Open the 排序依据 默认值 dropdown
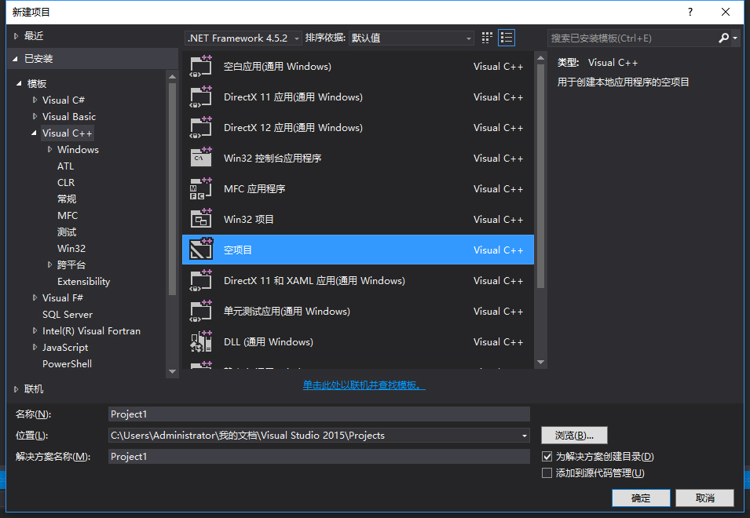 412,38
